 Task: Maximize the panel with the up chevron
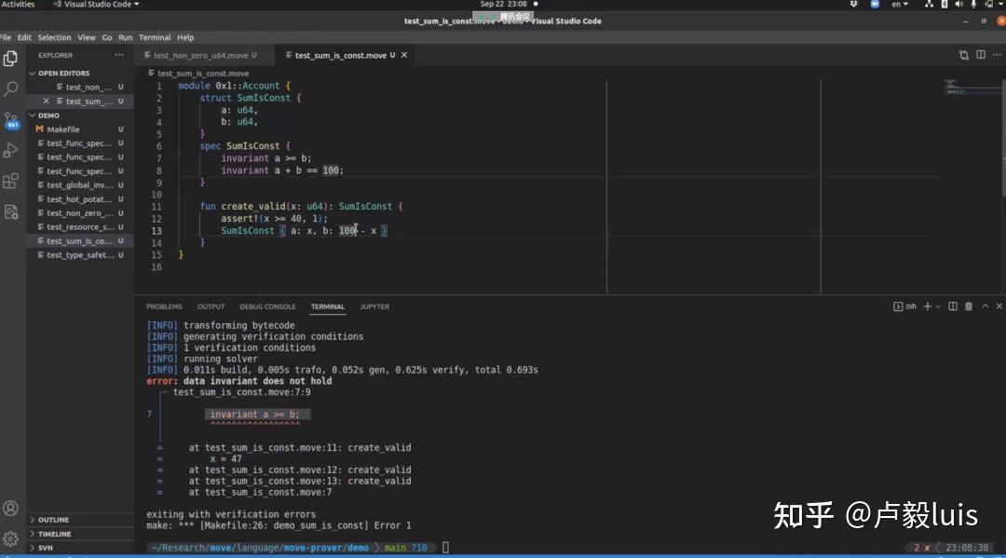986,306
